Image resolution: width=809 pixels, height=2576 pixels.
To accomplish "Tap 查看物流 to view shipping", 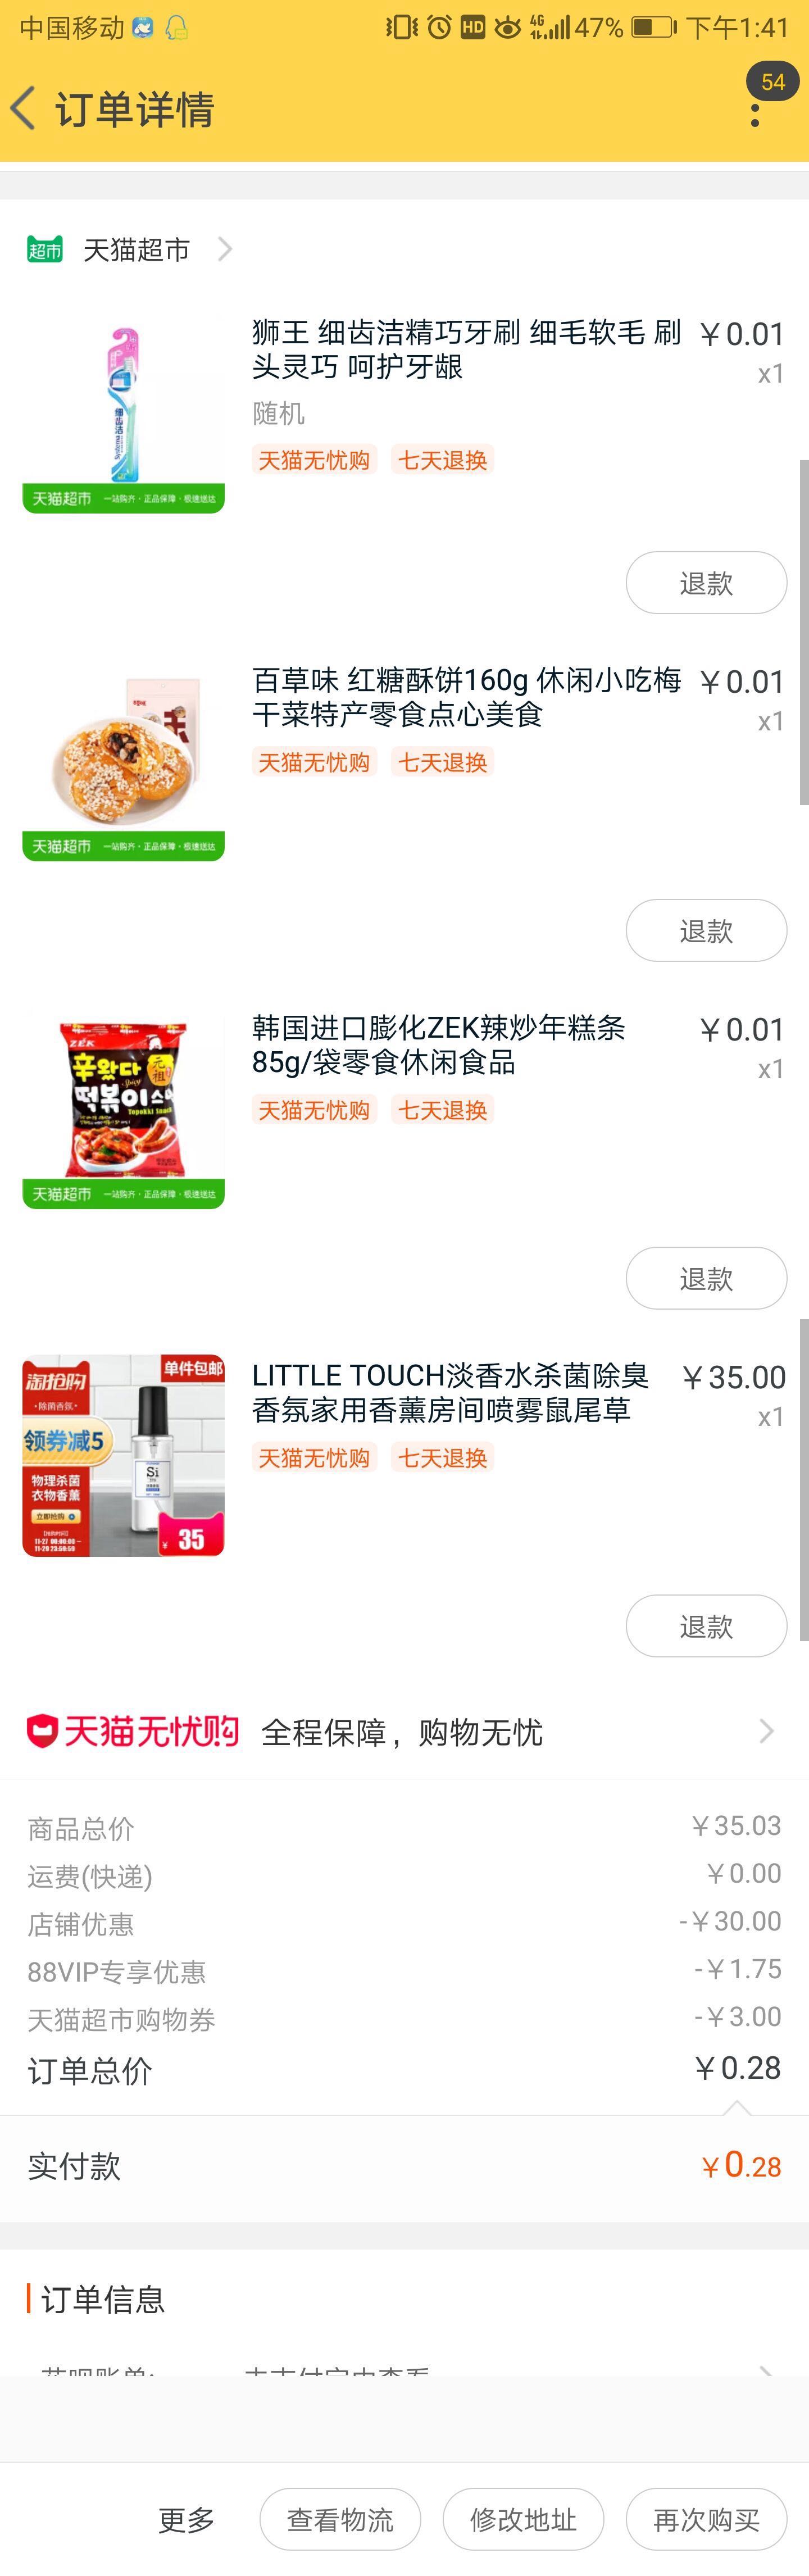I will pos(340,2520).
